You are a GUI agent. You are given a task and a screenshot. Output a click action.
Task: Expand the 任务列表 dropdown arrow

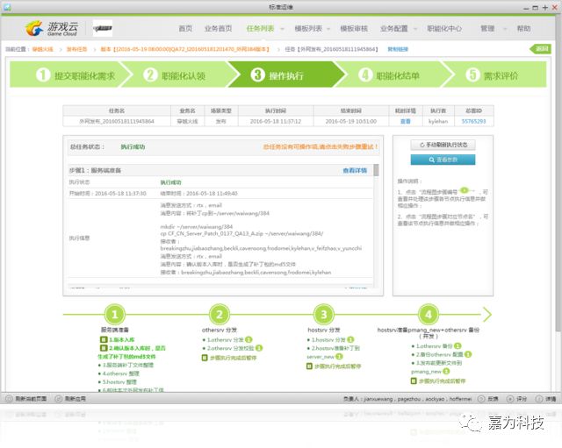pos(282,29)
